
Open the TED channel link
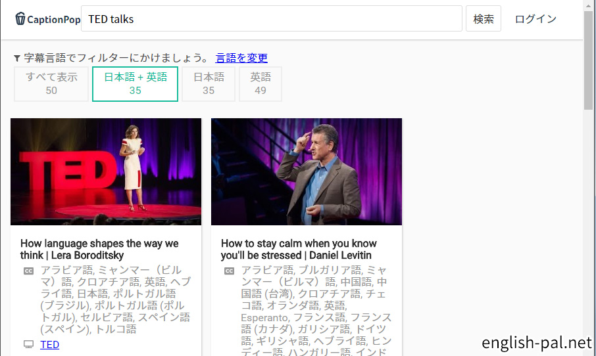coord(50,344)
